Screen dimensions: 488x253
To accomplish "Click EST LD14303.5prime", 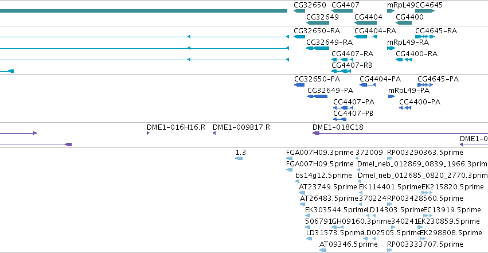I will pyautogui.click(x=395, y=210).
